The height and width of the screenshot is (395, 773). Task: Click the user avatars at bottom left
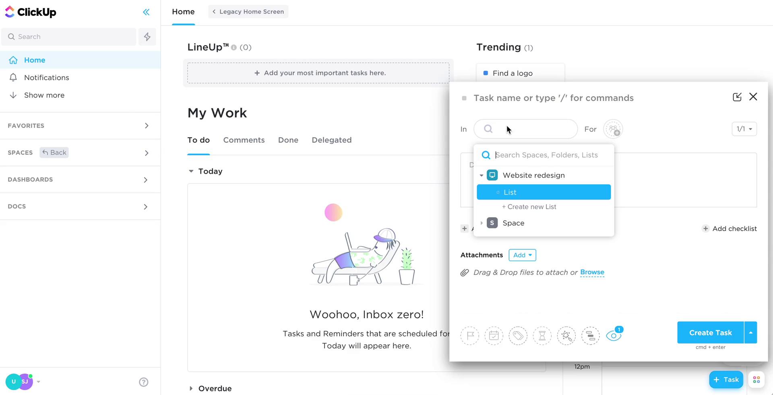(x=19, y=381)
